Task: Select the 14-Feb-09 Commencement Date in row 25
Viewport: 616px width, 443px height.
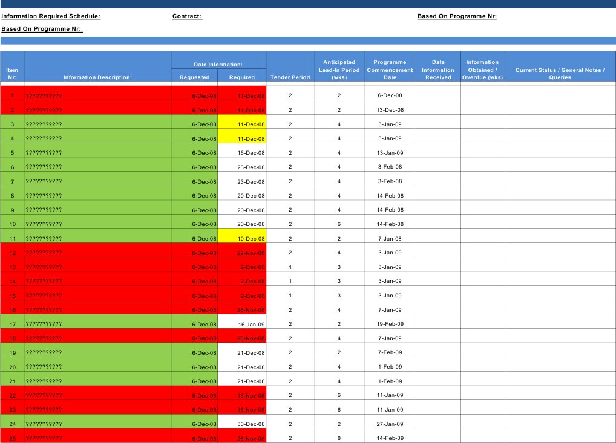Action: tap(389, 438)
